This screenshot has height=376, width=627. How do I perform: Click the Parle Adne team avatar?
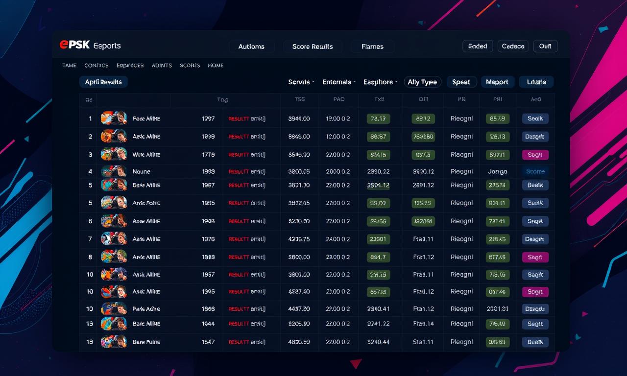pos(114,309)
